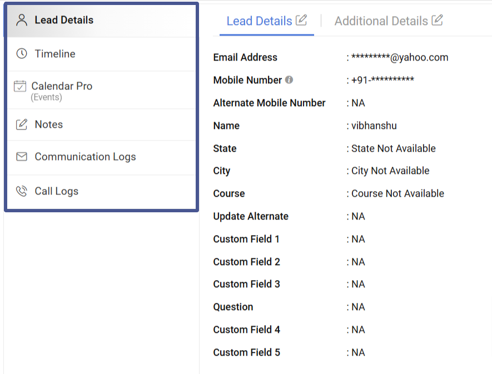Click the phone icon for Call Logs
The height and width of the screenshot is (374, 492).
point(22,191)
